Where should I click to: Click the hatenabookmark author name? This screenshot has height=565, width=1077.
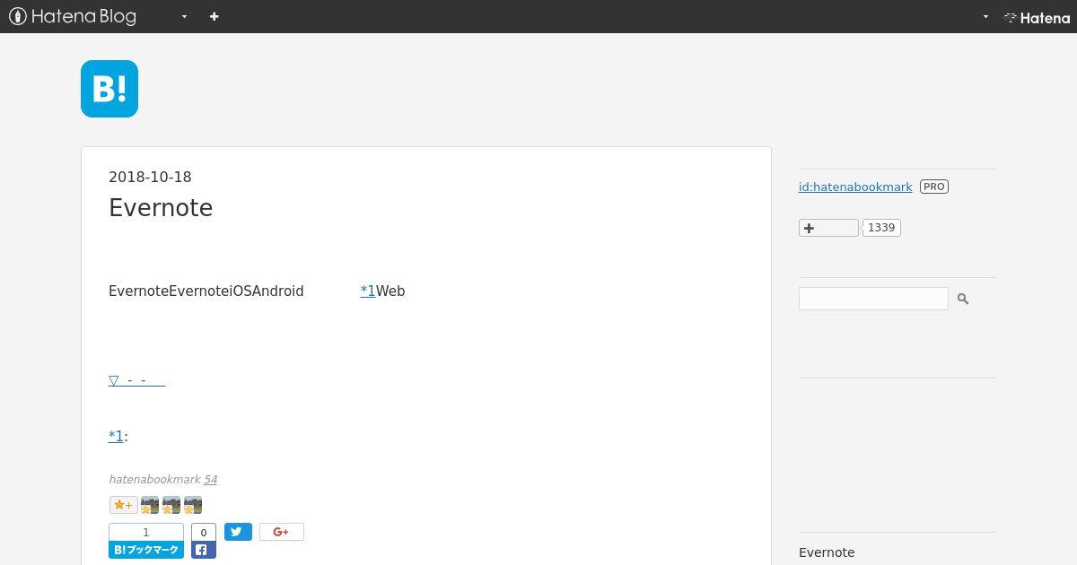(154, 480)
